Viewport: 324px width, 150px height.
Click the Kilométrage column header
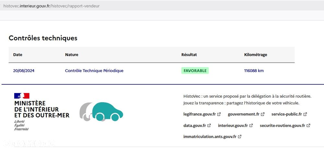[x=256, y=55]
